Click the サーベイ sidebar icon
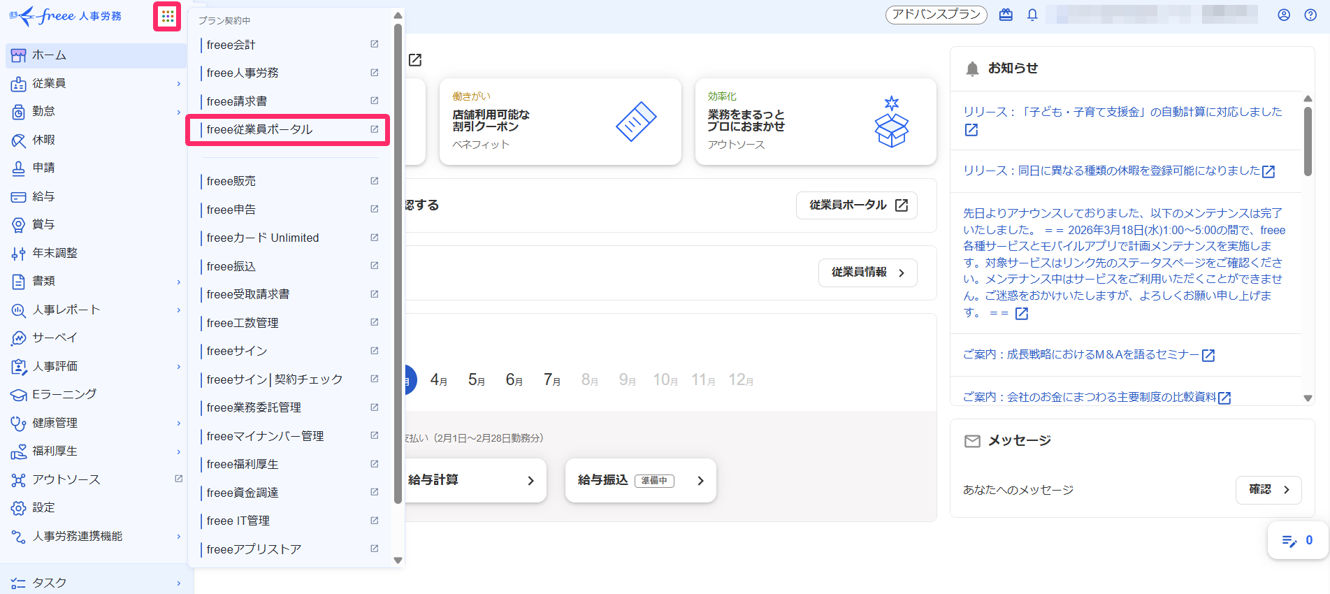1330x594 pixels. 19,338
